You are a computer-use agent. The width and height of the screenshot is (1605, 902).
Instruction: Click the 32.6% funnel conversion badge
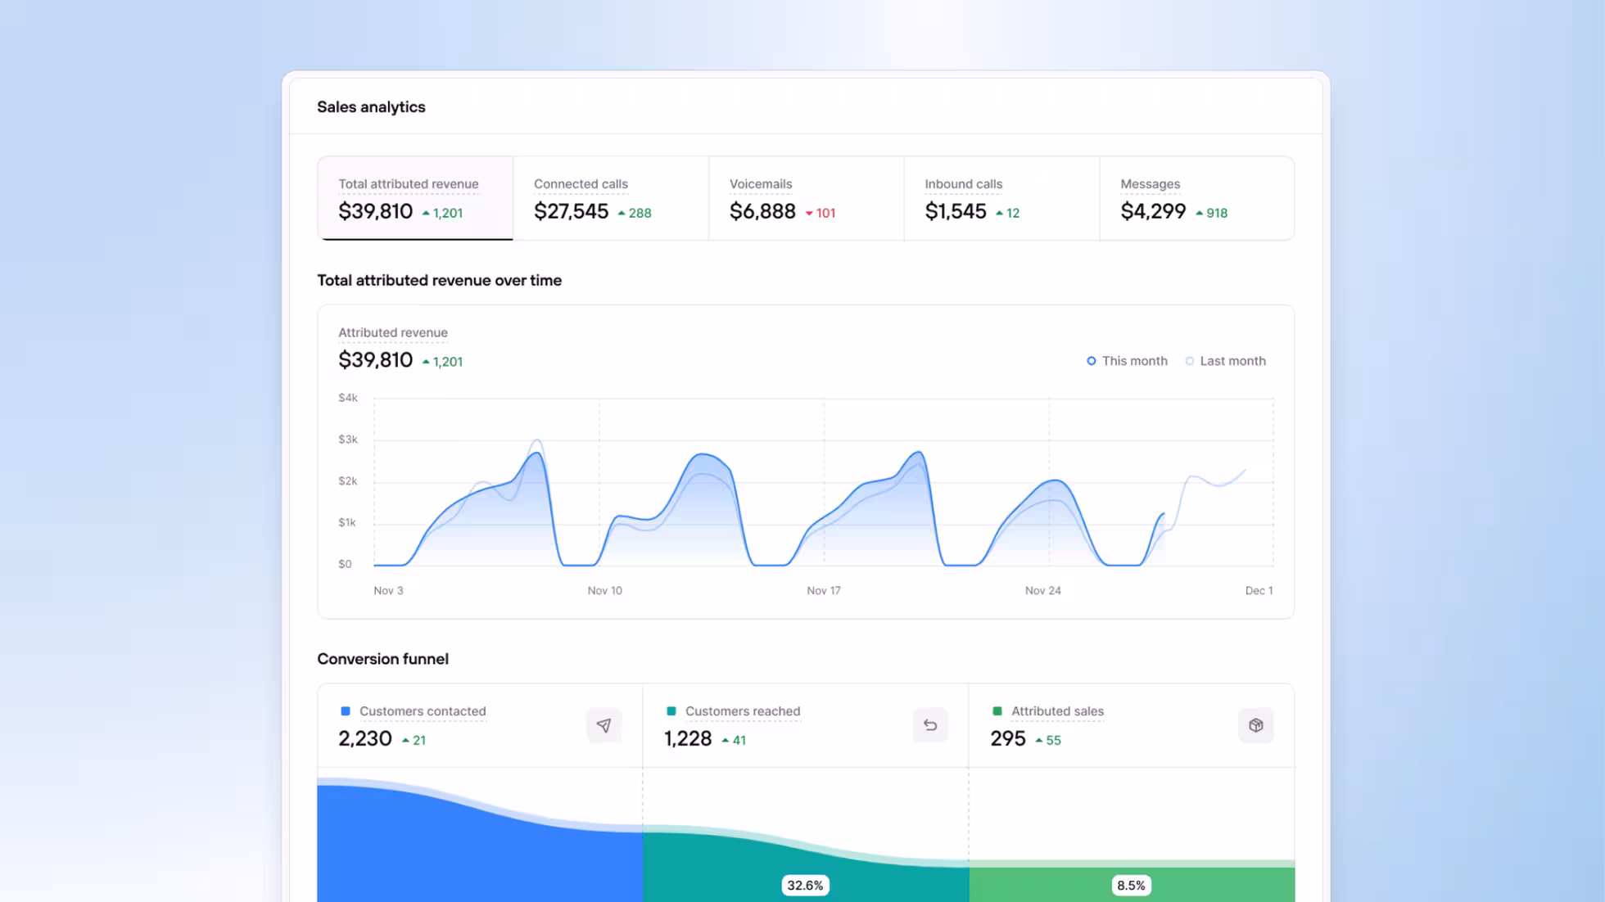(x=805, y=886)
